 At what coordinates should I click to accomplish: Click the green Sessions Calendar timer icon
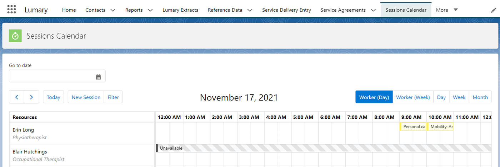(15, 36)
